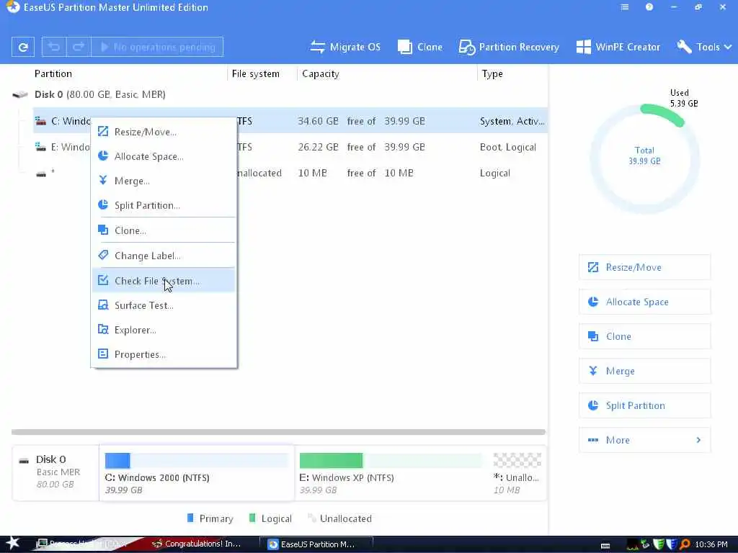Select Split Partition in context menu

click(164, 205)
